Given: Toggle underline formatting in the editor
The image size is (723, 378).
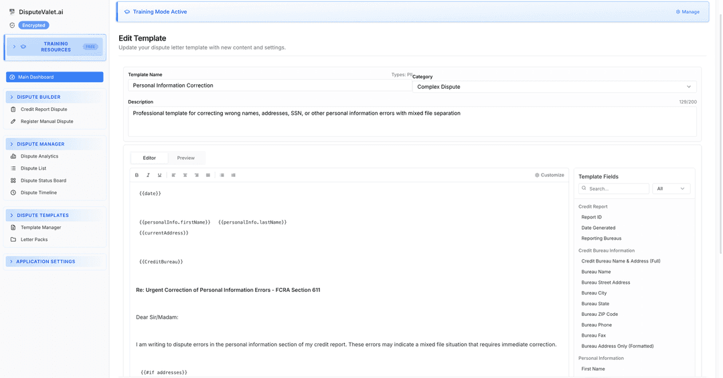Looking at the screenshot, I should pos(159,175).
